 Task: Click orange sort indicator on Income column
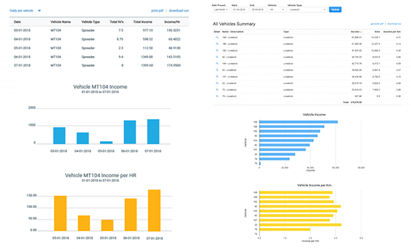(x=361, y=32)
